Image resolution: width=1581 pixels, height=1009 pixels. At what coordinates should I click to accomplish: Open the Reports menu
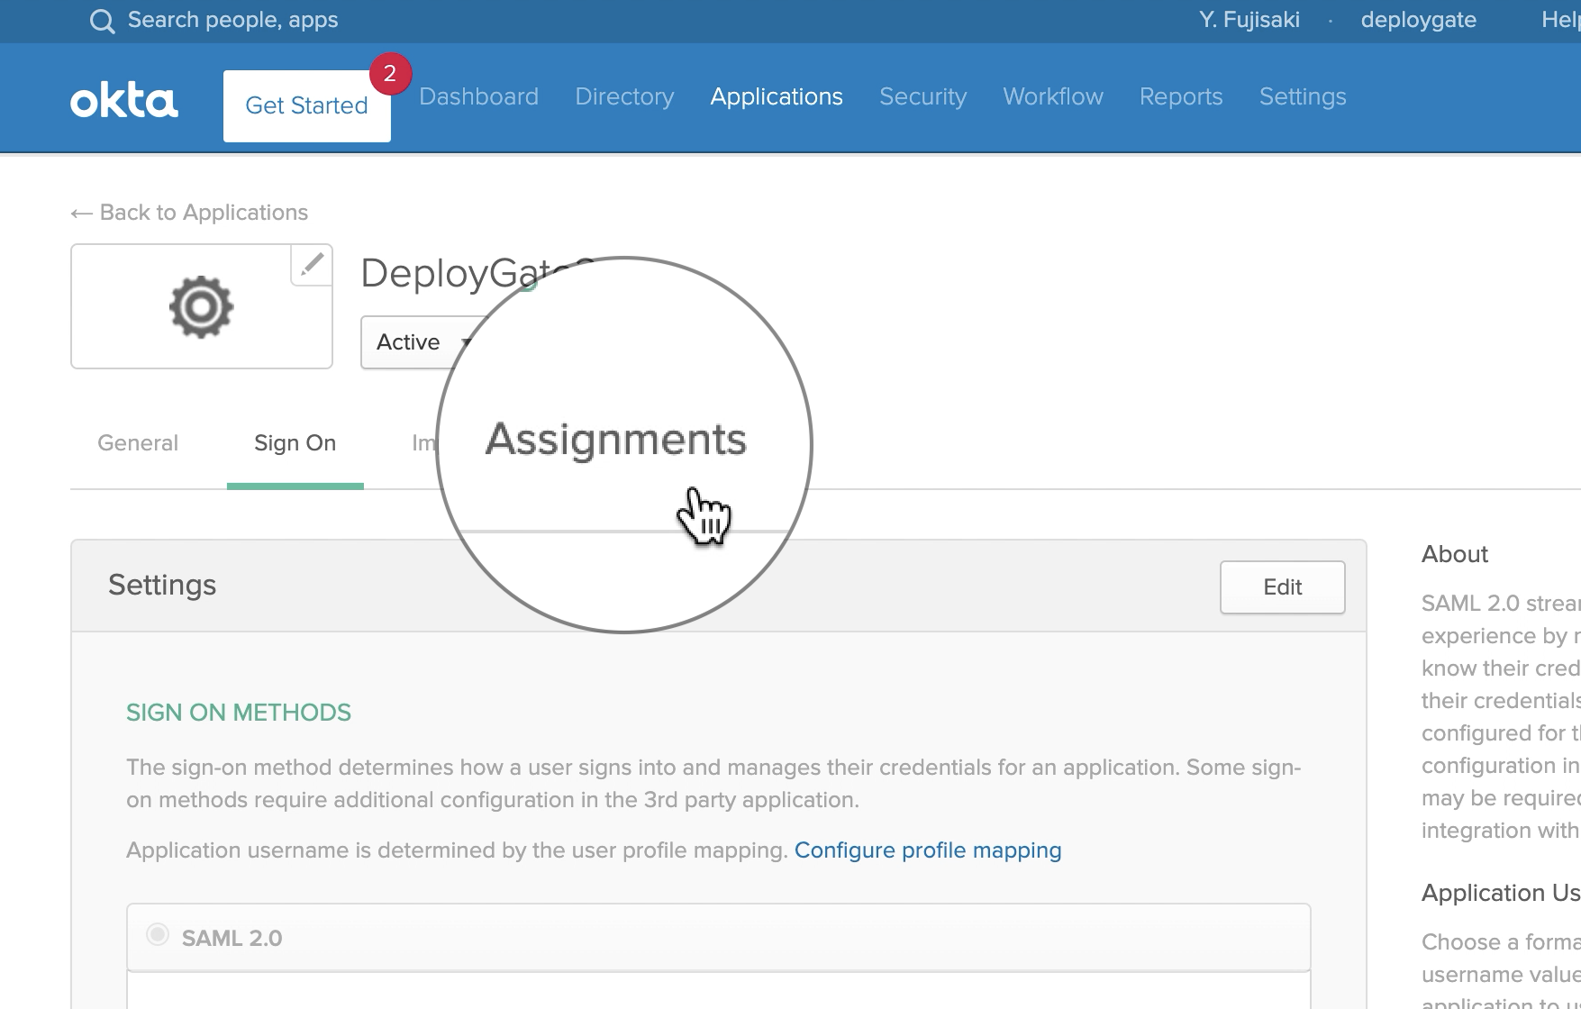coord(1181,96)
